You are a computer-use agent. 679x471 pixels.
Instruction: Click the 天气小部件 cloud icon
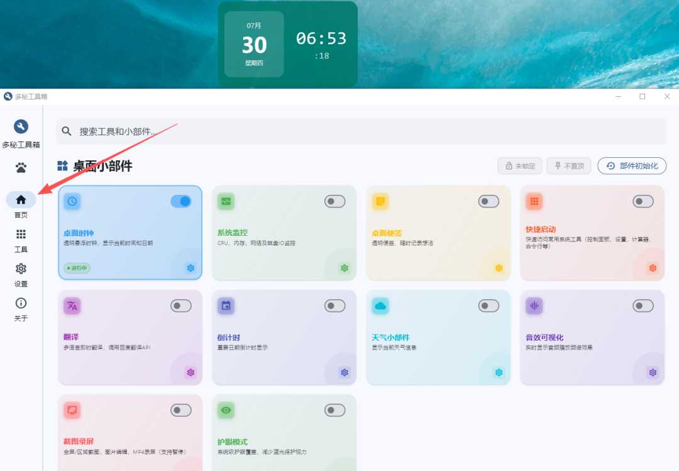[380, 306]
